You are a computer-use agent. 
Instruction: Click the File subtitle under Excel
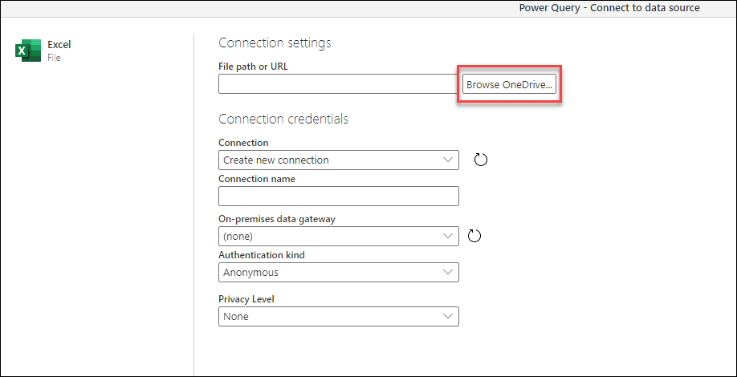pyautogui.click(x=54, y=58)
